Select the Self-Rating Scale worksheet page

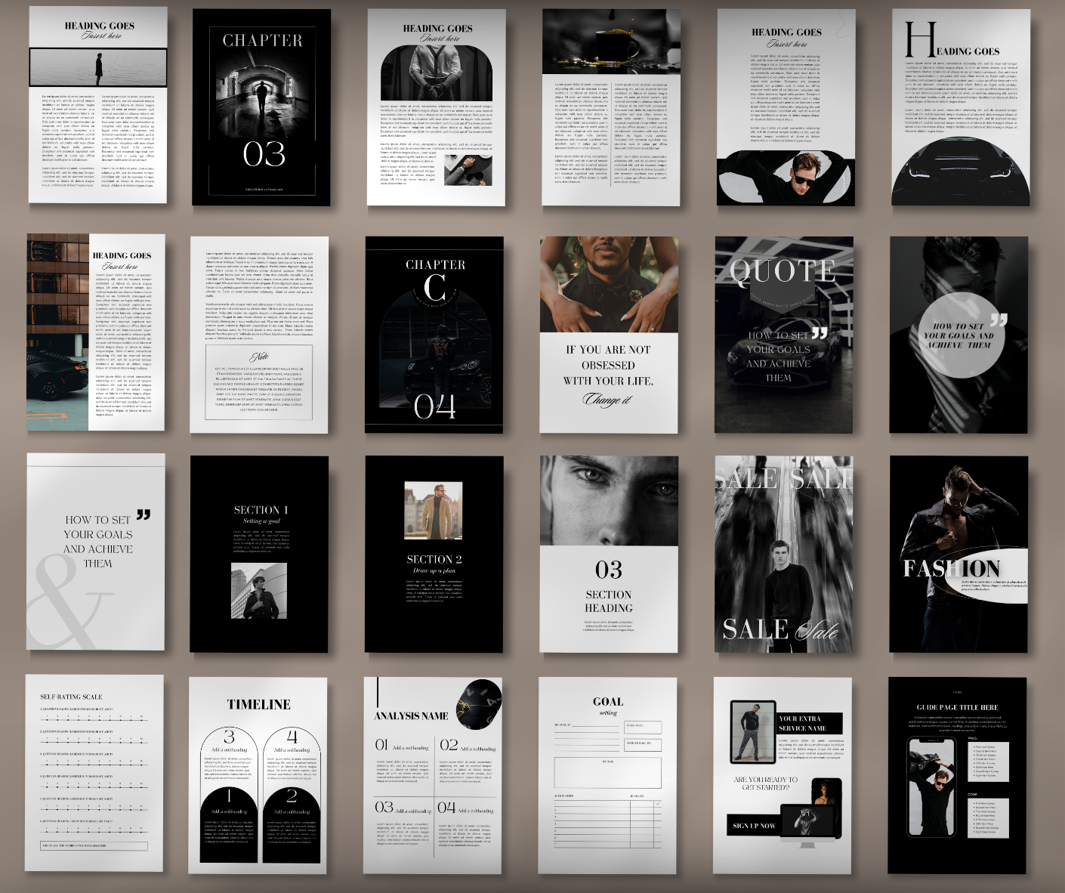point(94,773)
